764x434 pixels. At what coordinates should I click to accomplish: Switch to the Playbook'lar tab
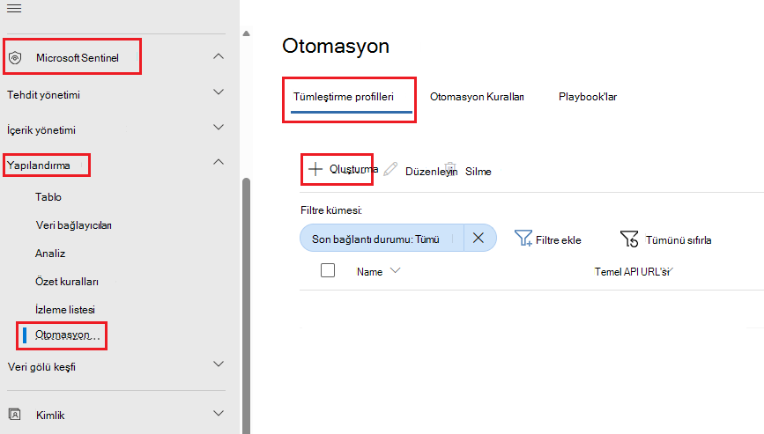pyautogui.click(x=588, y=97)
